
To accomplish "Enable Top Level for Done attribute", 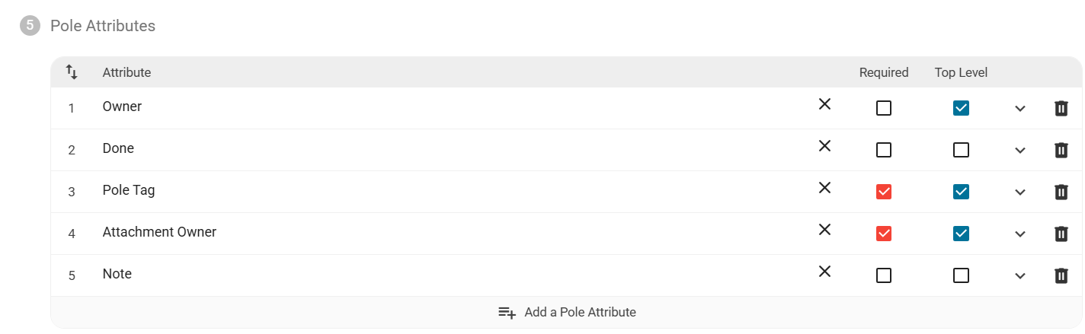I will click(961, 150).
